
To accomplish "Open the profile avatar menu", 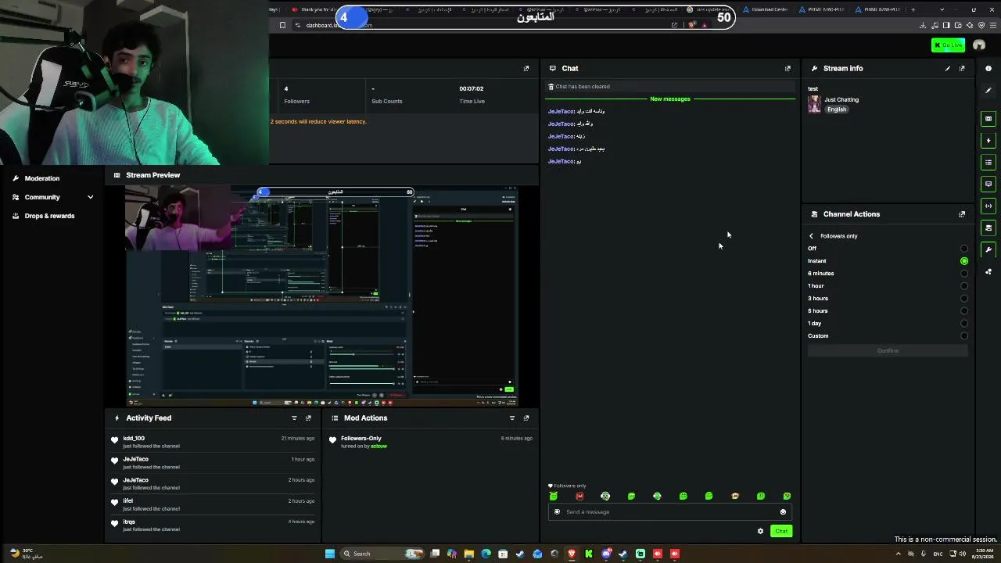I will click(979, 45).
